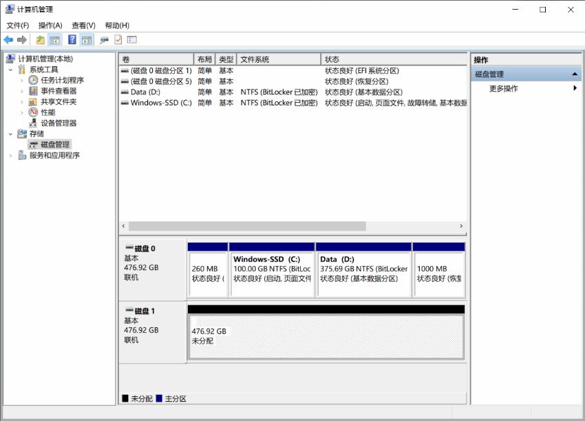Screen dimensions: 585x421
Task: Expand the 服务和应用程序 tree node
Action: [12, 155]
